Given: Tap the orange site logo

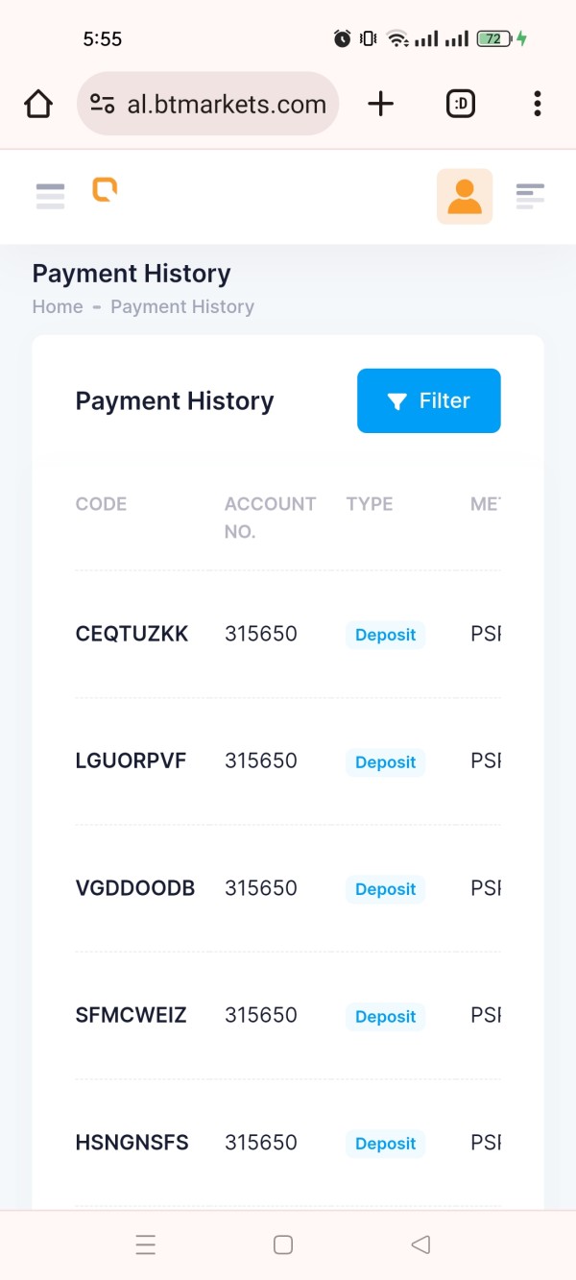Looking at the screenshot, I should pos(105,189).
